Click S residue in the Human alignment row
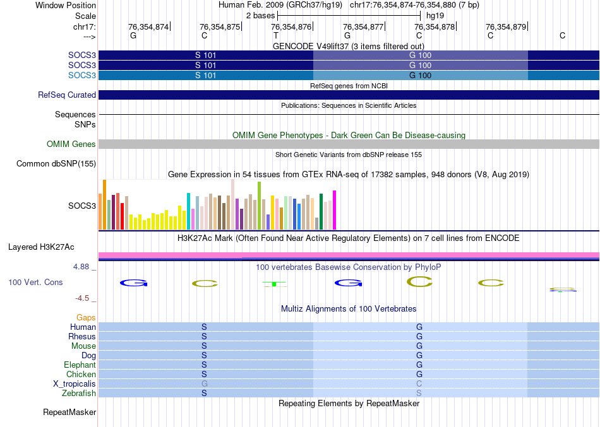This screenshot has height=427, width=600. point(205,327)
